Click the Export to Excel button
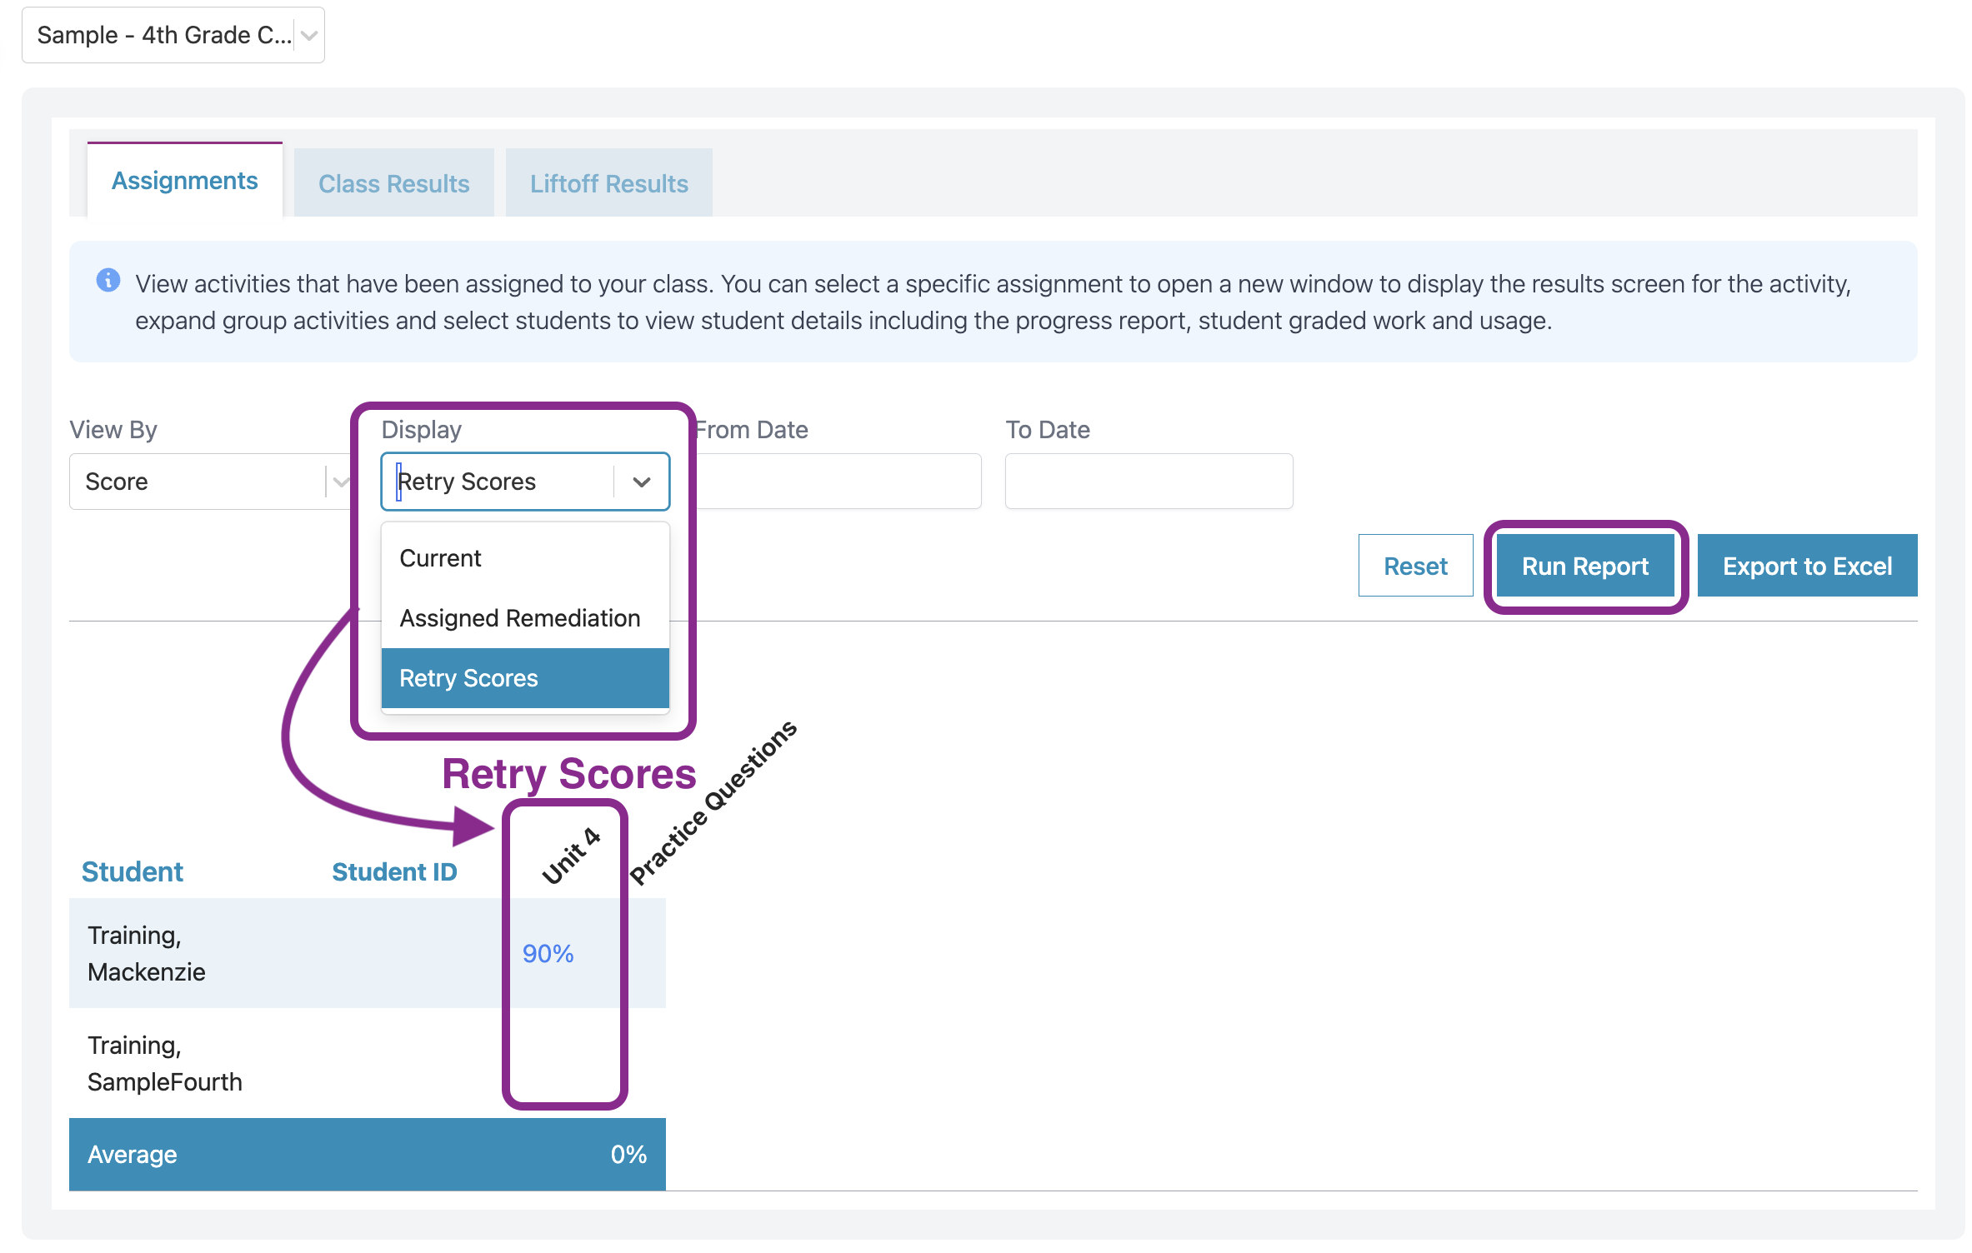This screenshot has height=1253, width=1972. (1807, 566)
